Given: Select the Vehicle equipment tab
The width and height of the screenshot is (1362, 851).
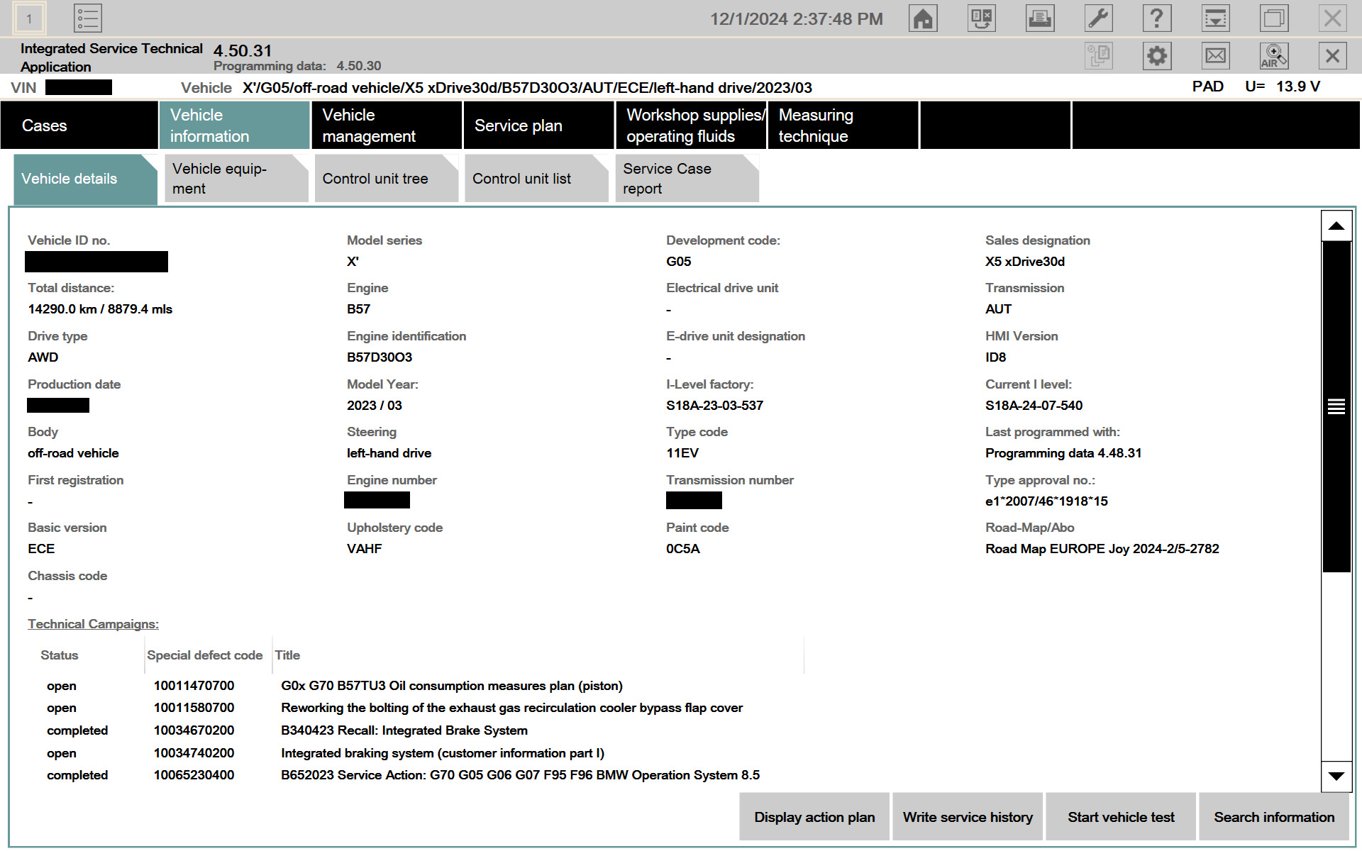Looking at the screenshot, I should coord(236,179).
